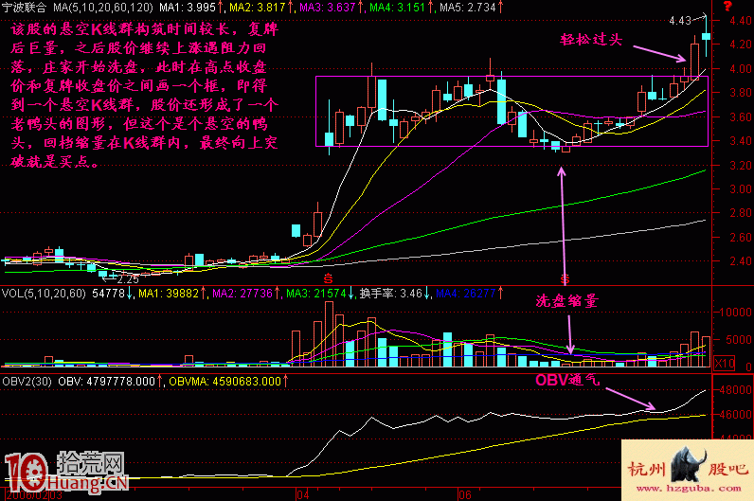Image resolution: width=754 pixels, height=501 pixels.
Task: Click the 3.20 price axis label
Action: point(740,165)
